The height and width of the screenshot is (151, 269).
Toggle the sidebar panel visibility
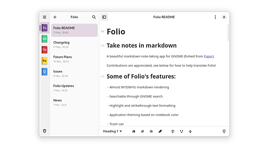coord(104,17)
